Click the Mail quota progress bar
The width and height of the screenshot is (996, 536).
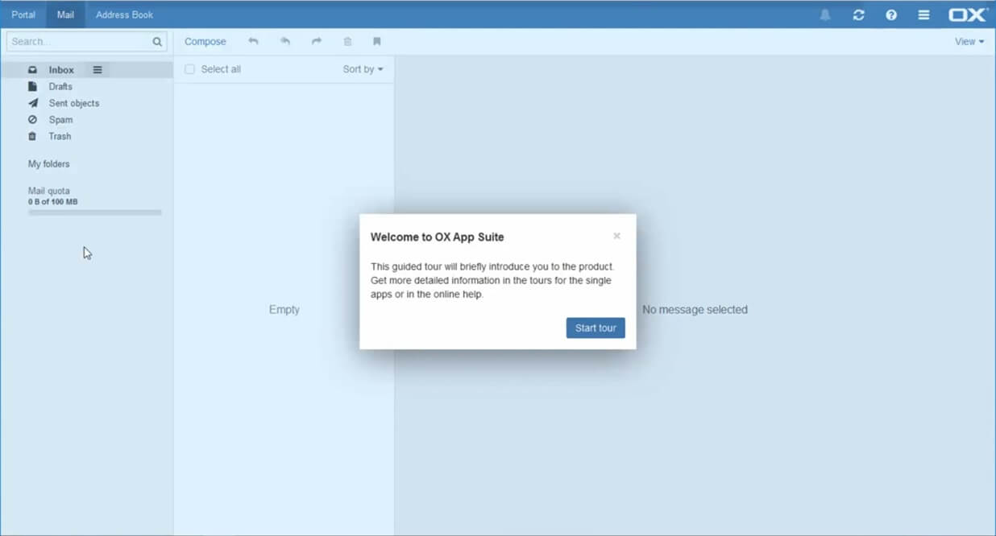95,212
